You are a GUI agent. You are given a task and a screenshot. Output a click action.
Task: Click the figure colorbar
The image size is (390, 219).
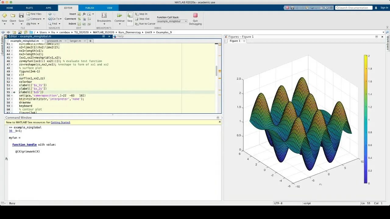(x=366, y=119)
